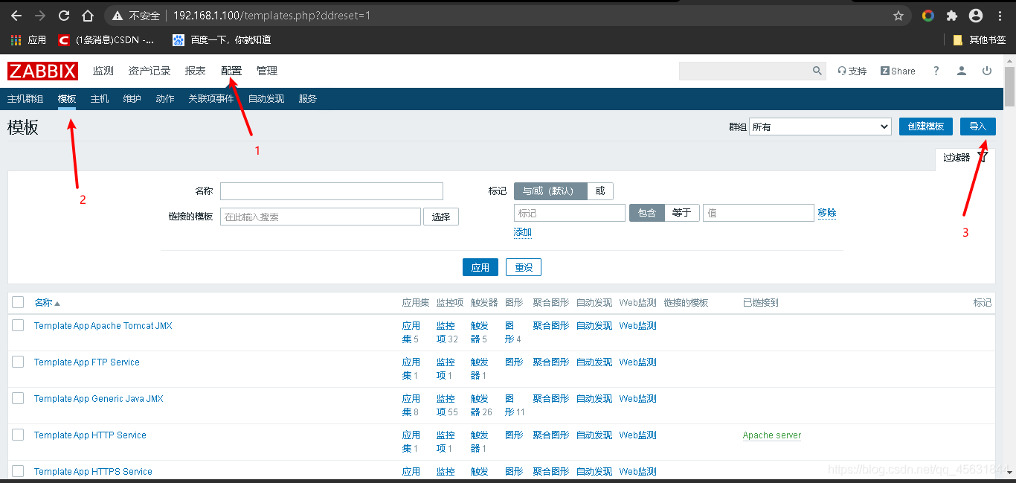Open the 监测 main menu
The width and height of the screenshot is (1016, 483).
pos(103,71)
